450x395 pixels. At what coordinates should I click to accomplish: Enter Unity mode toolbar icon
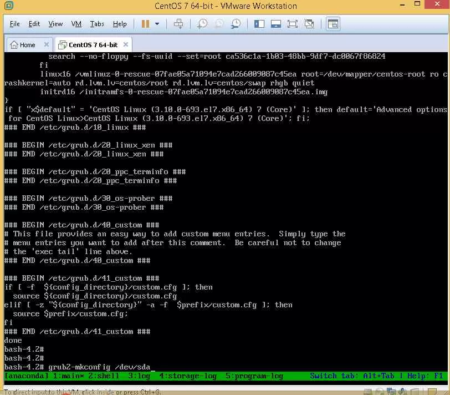309,24
